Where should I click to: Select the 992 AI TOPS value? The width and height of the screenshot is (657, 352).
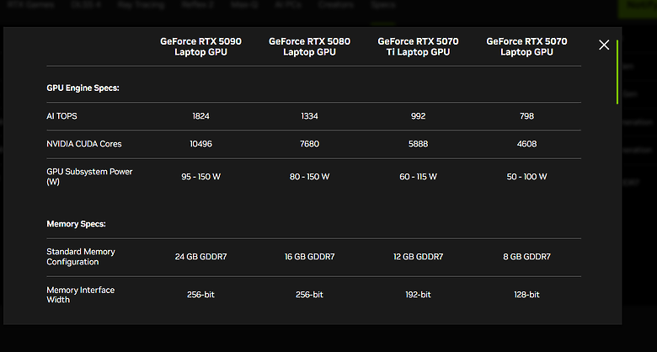pyautogui.click(x=418, y=116)
